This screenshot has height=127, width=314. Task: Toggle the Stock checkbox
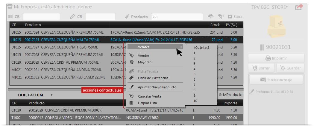point(230,17)
